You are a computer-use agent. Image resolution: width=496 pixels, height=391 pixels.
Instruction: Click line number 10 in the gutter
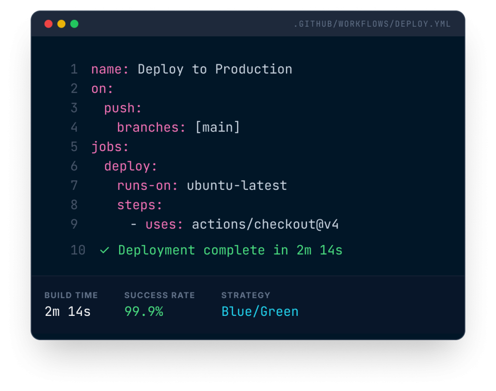(x=78, y=250)
